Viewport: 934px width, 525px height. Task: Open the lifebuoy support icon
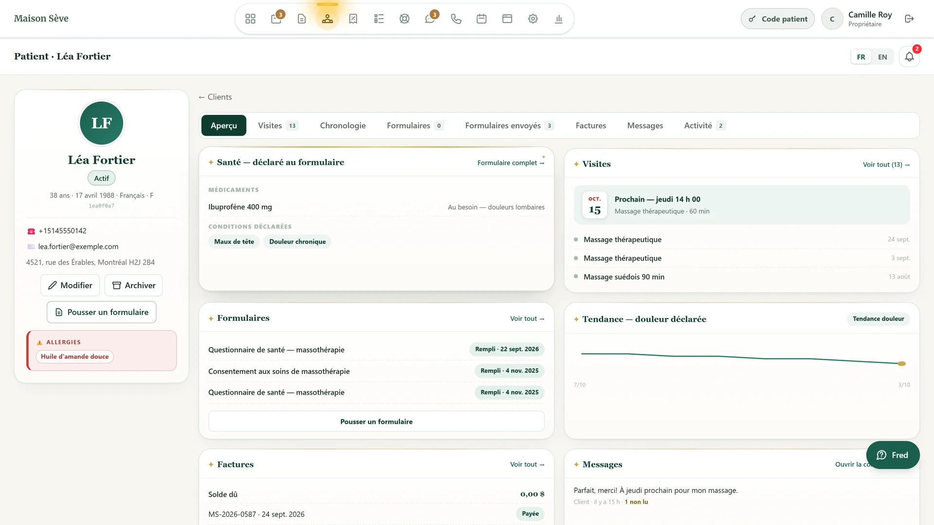point(404,19)
